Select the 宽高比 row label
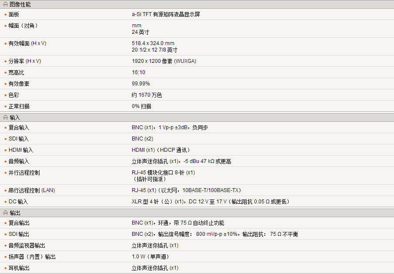The height and width of the screenshot is (274, 394). [17, 72]
